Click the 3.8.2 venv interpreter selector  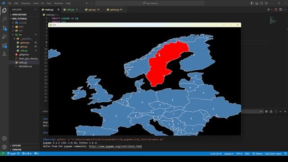coord(273,153)
